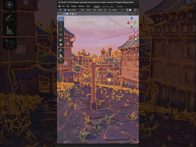The width and height of the screenshot is (196, 147).
Task: Set selection mode to Subtract
Action: point(70,14)
